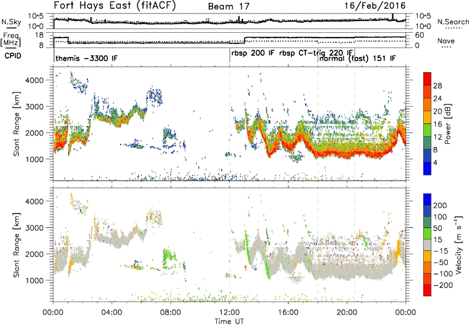
Task: Click the '28' power colorbar value
Action: tap(437, 86)
